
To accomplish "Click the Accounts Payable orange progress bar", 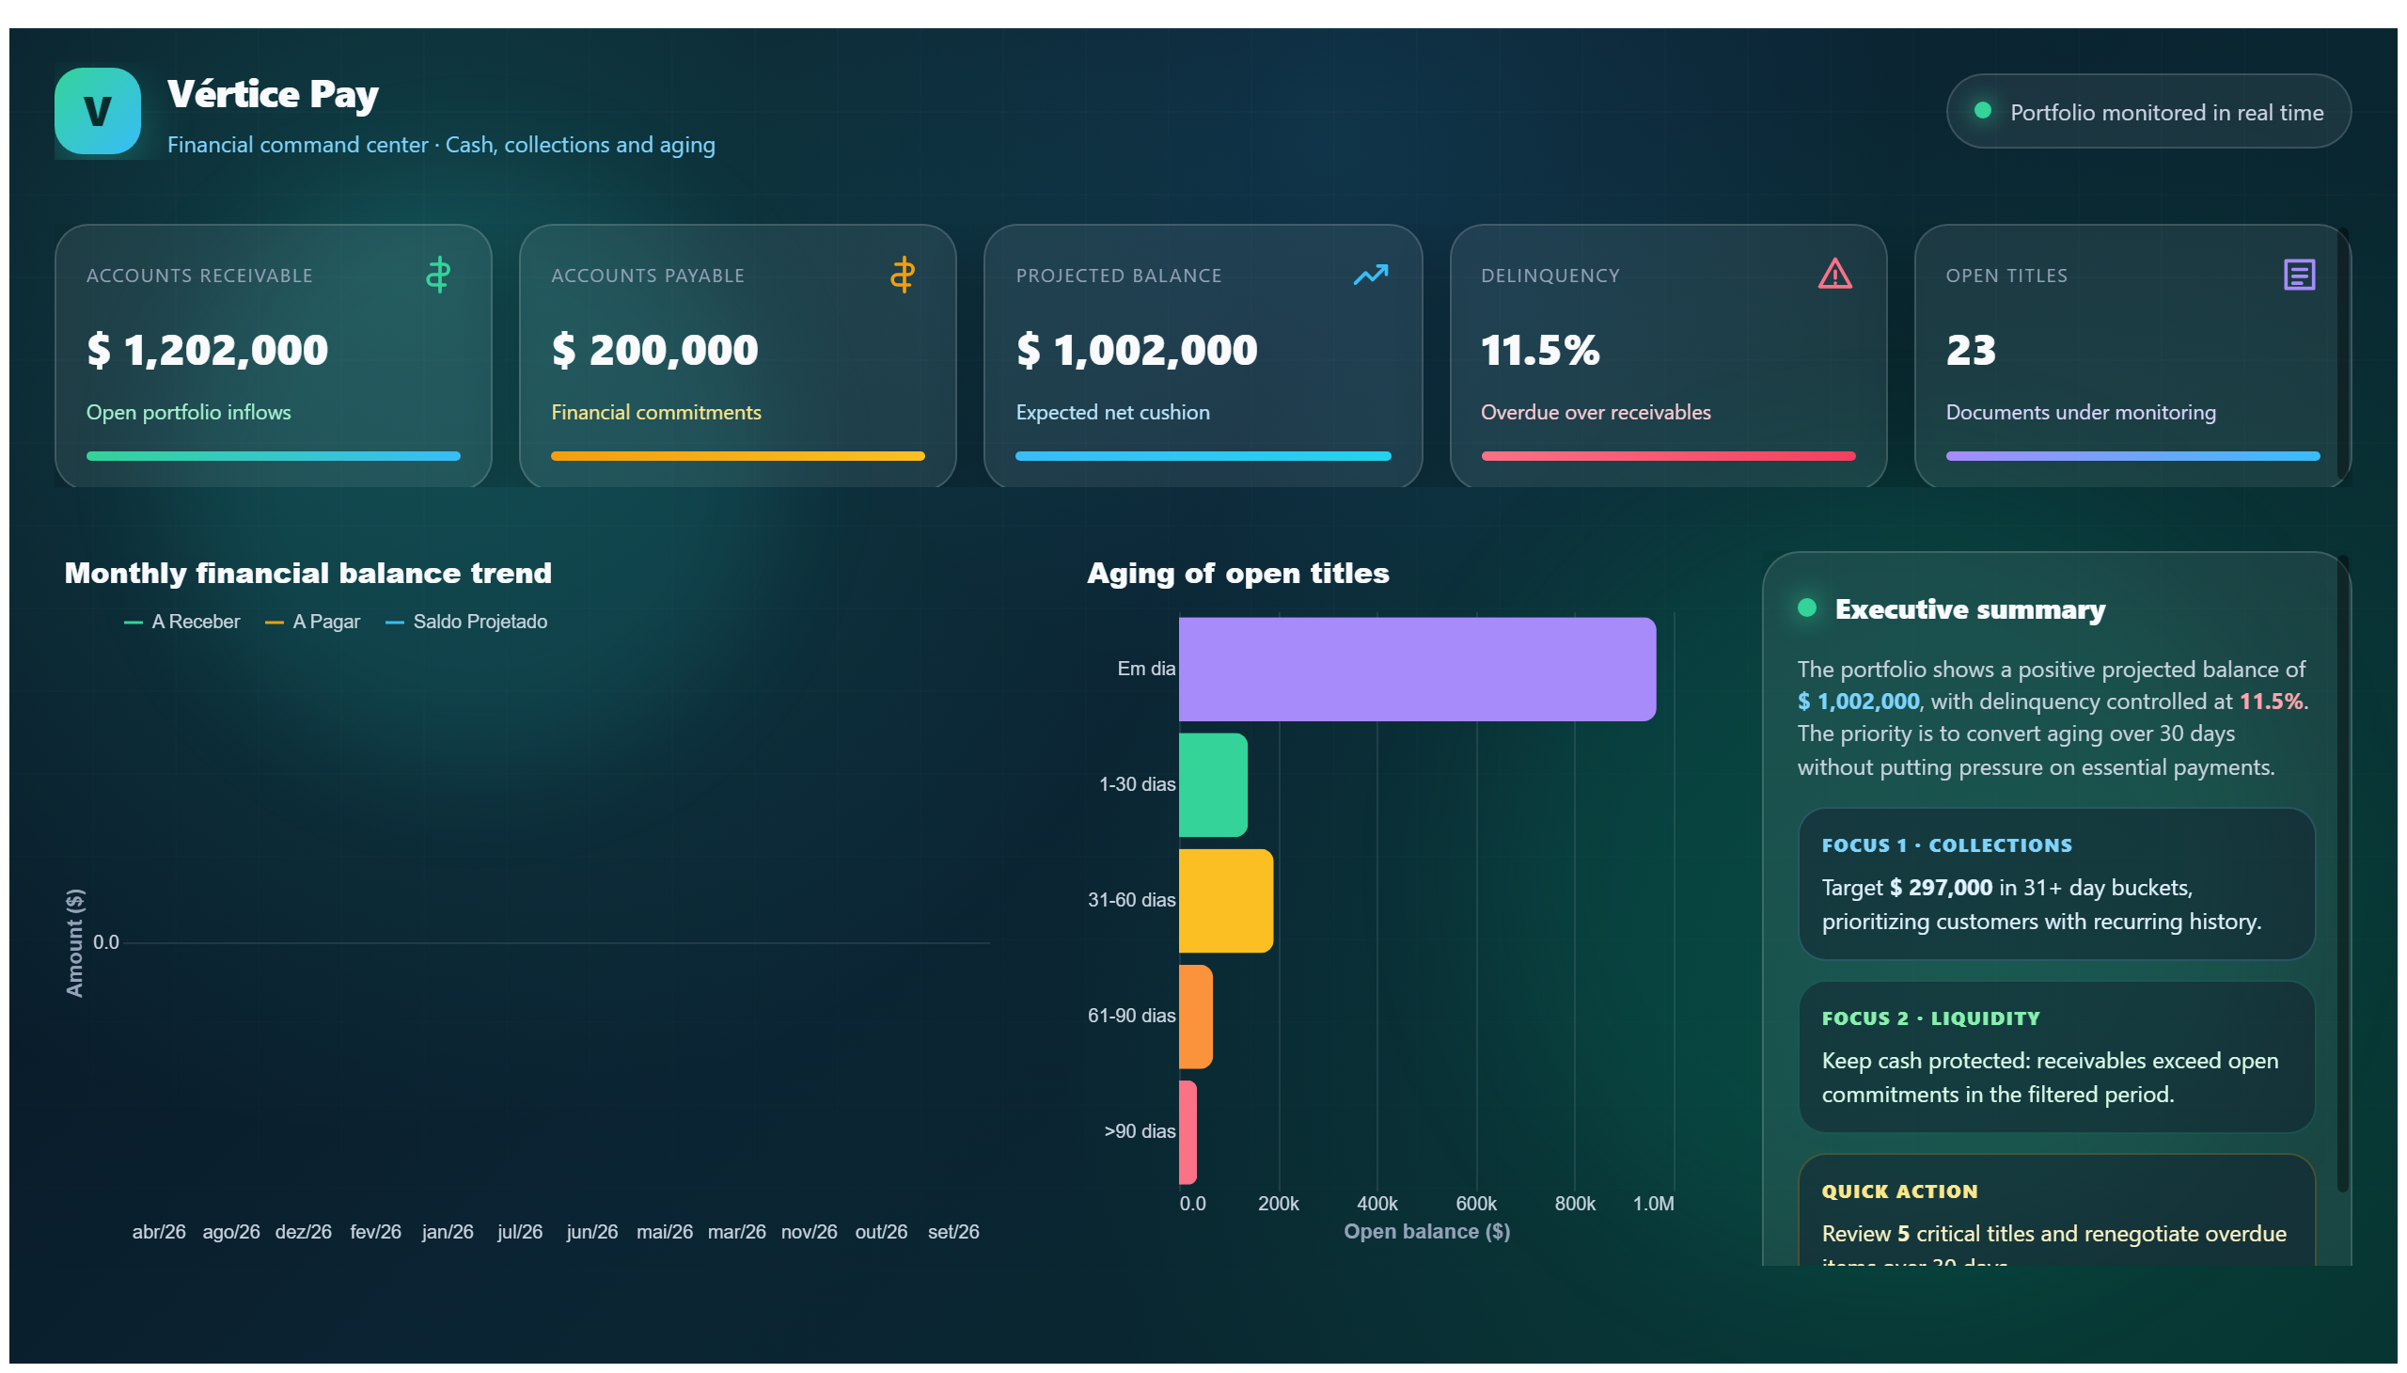I will tap(737, 456).
